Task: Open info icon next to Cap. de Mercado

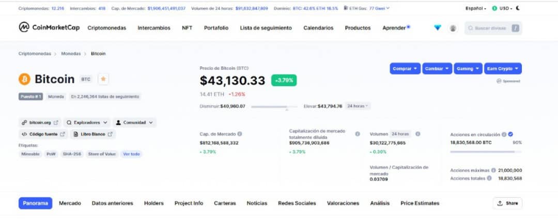Action: click(x=240, y=134)
